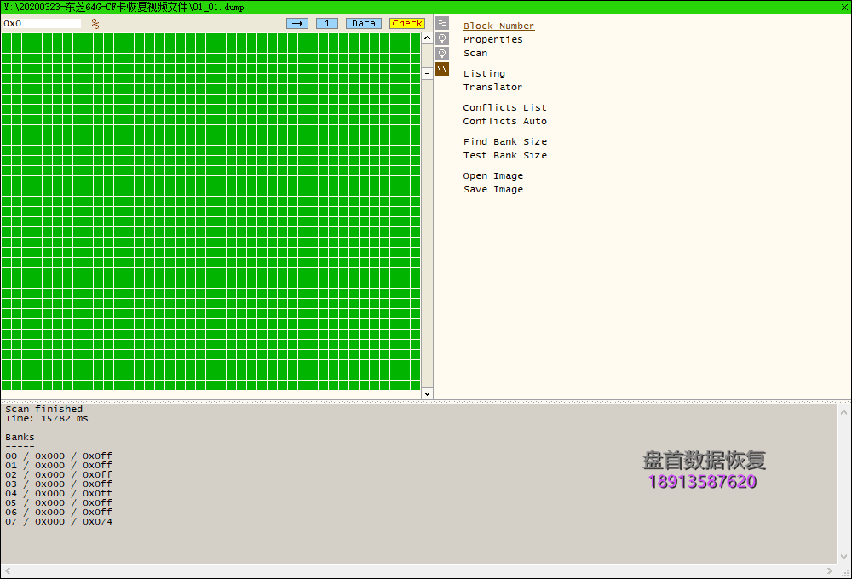Choose Open Image

coord(492,175)
